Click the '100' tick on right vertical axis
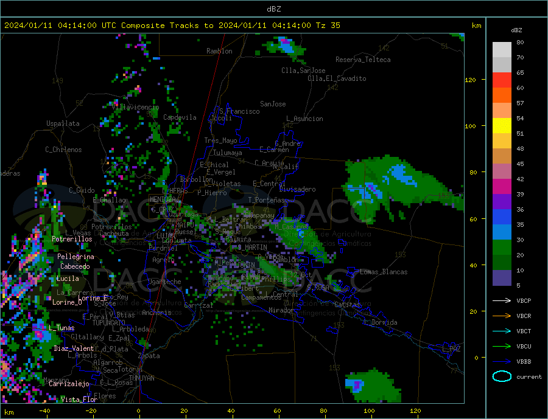 coord(470,126)
